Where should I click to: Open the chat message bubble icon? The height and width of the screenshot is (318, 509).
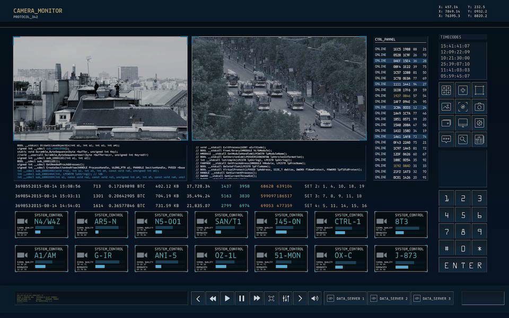(446, 139)
